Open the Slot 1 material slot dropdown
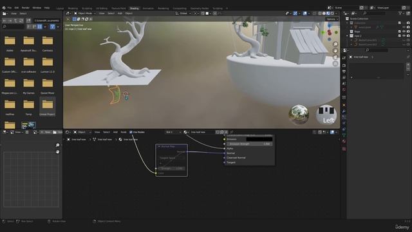Image resolution: width=412 pixels, height=232 pixels. [173, 132]
